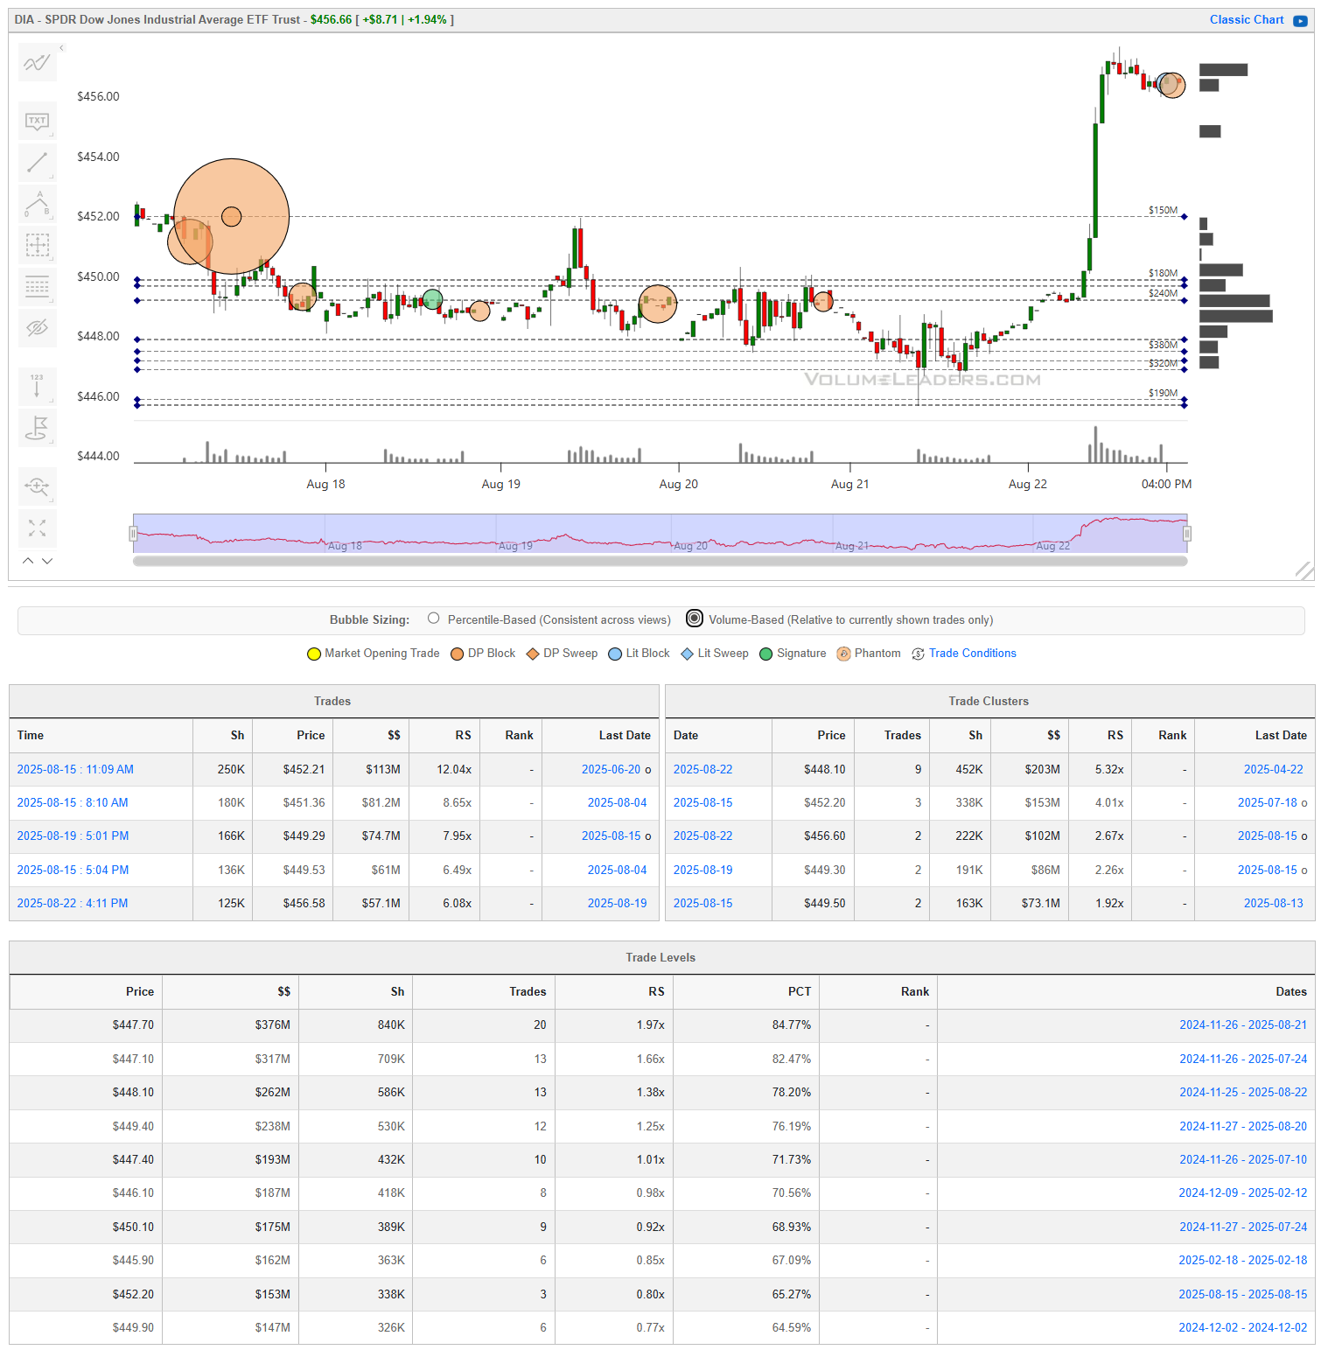
Task: Open last date 2025-06-20 in Trades table
Action: 611,769
